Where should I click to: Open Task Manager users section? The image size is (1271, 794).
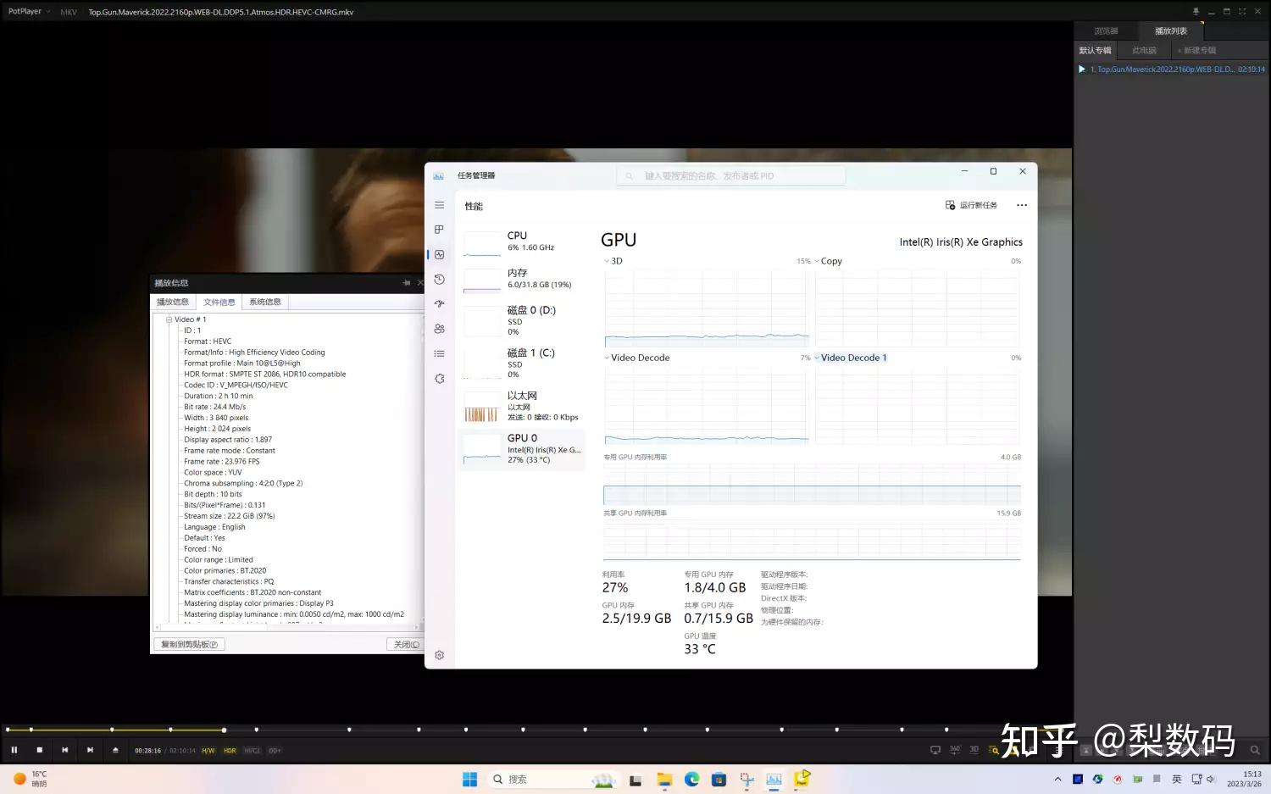(x=439, y=328)
